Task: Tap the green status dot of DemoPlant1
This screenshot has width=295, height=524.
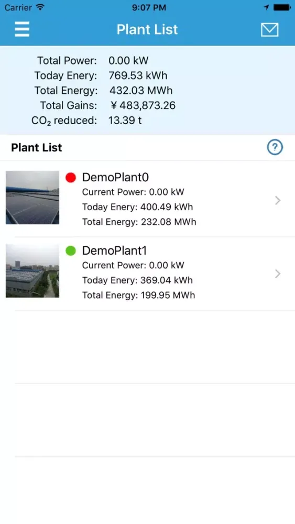Action: coord(71,250)
